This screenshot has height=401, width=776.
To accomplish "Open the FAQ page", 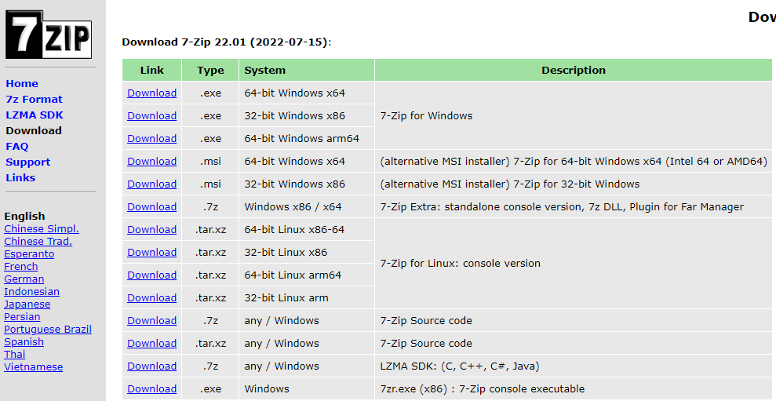I will (17, 147).
